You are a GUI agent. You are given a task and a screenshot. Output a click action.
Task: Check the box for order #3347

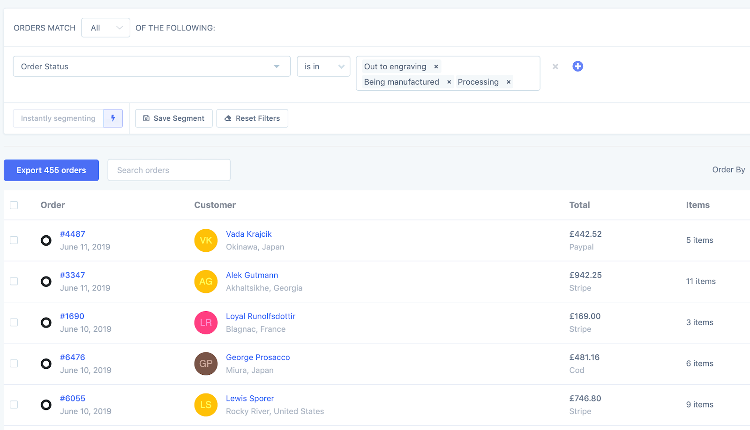coord(14,282)
